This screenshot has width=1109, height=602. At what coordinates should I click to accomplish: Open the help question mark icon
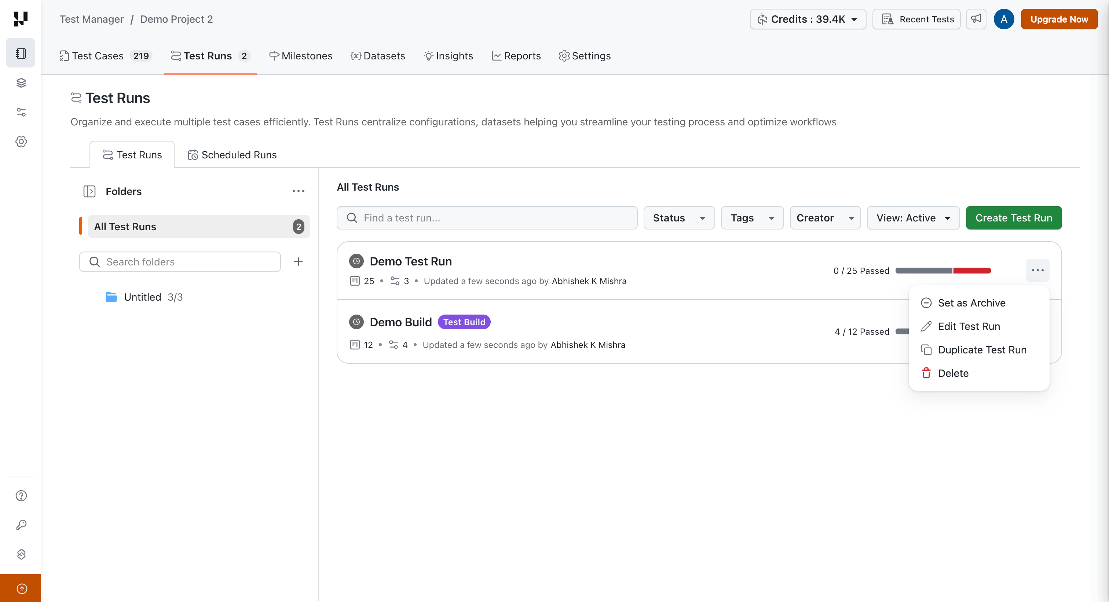point(21,496)
